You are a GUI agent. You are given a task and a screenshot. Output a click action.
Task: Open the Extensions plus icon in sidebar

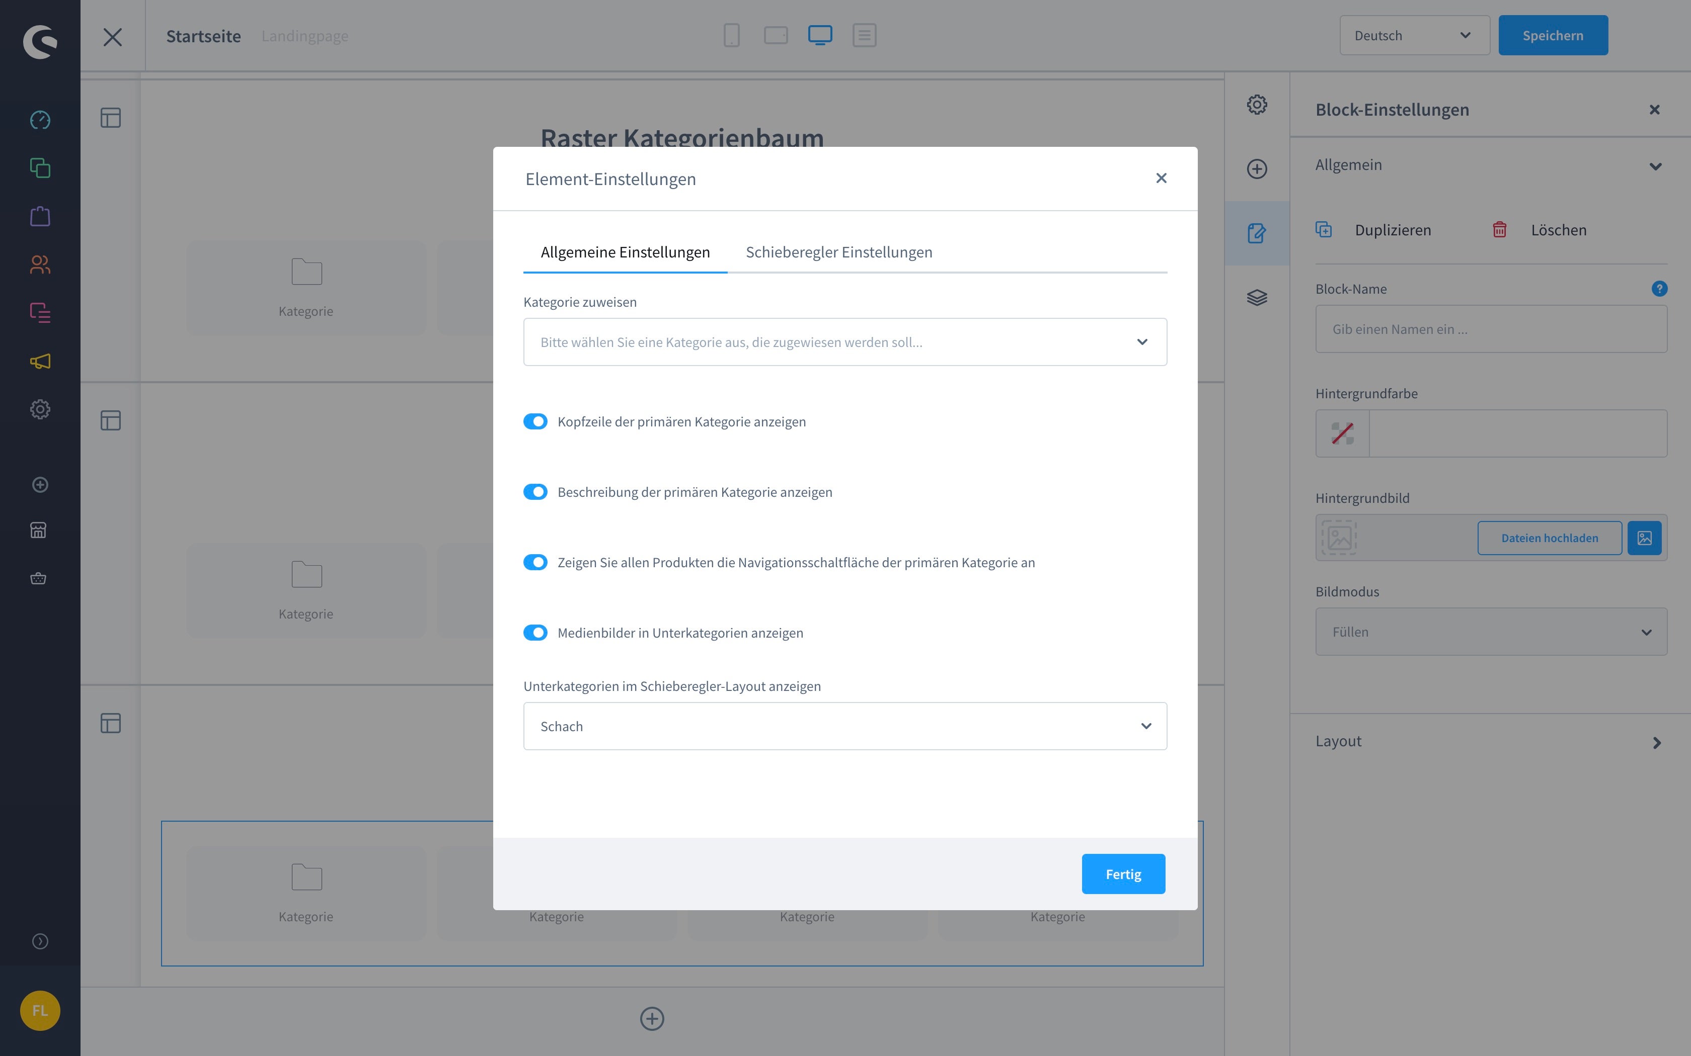coord(40,485)
